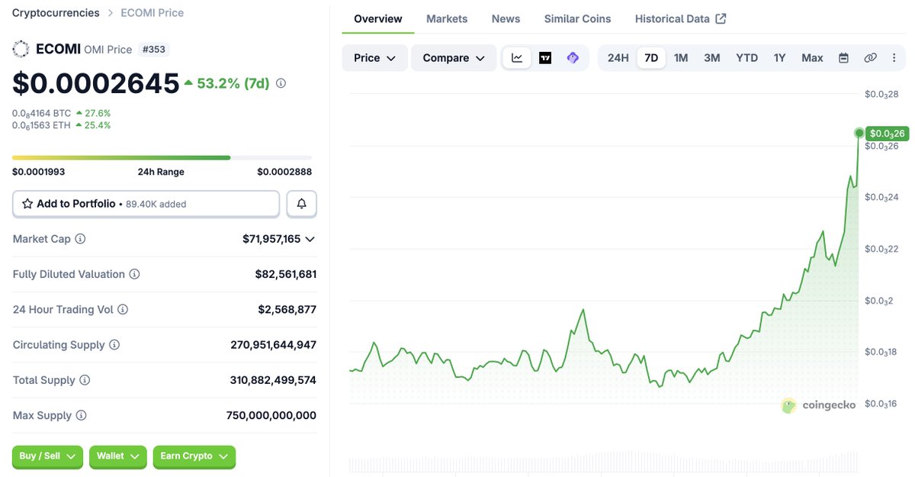Click the $0.0002645 price text
Viewport: 915px width, 477px height.
(96, 84)
